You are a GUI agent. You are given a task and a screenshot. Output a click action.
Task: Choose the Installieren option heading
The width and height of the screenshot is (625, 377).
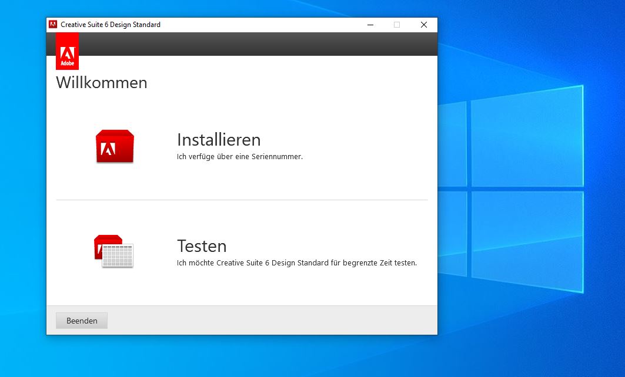[219, 140]
